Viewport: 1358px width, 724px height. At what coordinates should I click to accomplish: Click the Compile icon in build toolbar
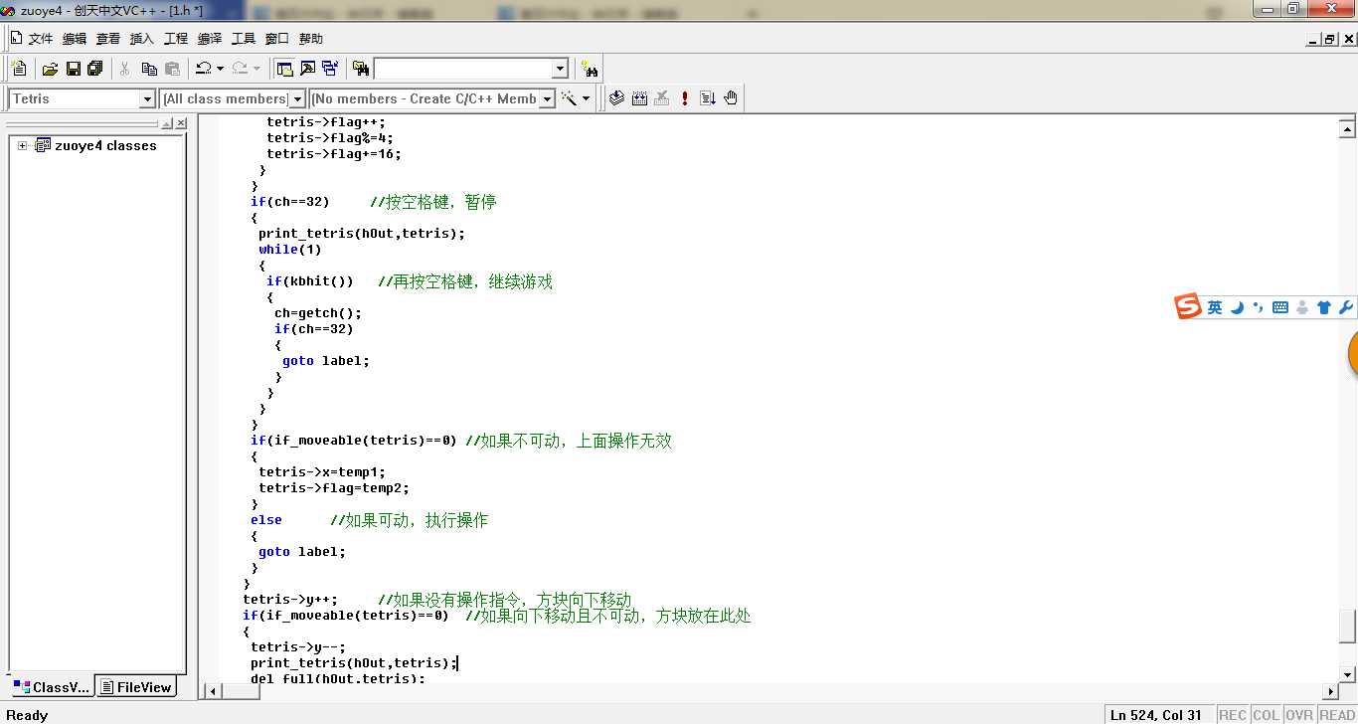click(616, 98)
